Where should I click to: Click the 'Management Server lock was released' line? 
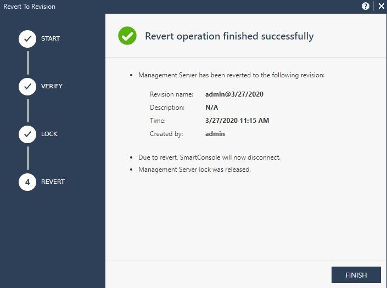coord(194,170)
